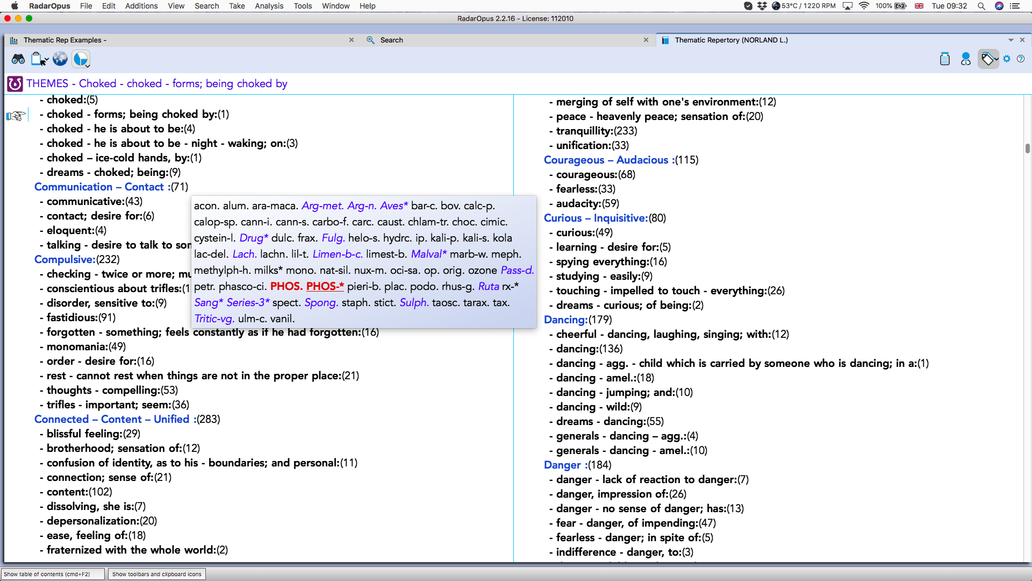
Task: Click the patient person icon
Action: pyautogui.click(x=966, y=59)
